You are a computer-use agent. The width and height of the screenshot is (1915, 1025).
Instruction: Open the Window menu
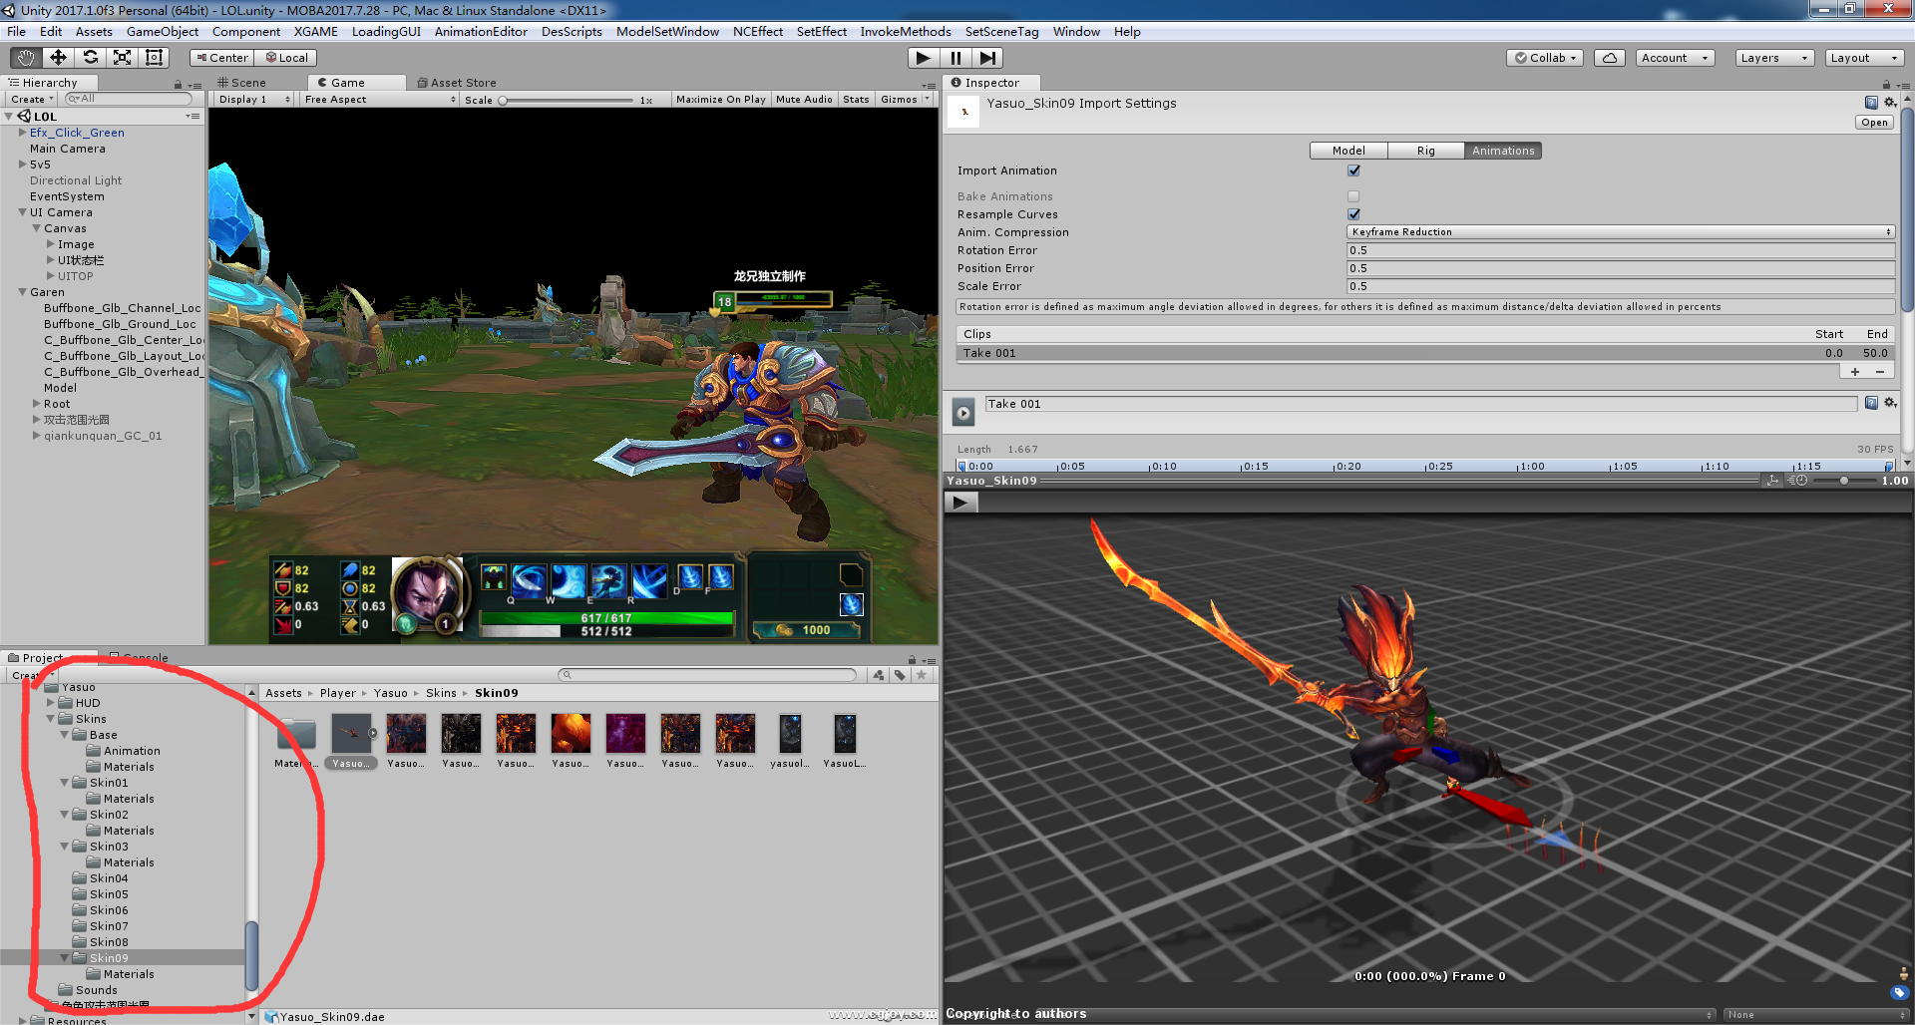coord(1076,32)
